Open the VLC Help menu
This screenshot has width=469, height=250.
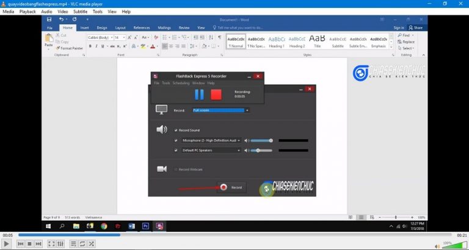(x=126, y=12)
